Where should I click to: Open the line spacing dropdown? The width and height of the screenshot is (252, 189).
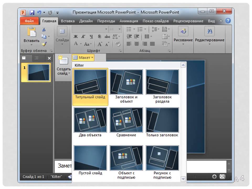click(156, 29)
